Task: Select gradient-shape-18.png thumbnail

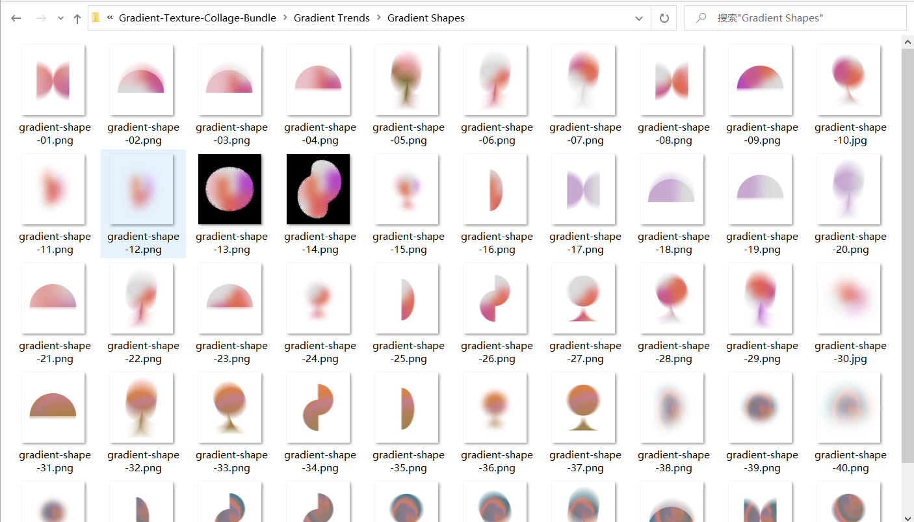Action: pos(672,189)
